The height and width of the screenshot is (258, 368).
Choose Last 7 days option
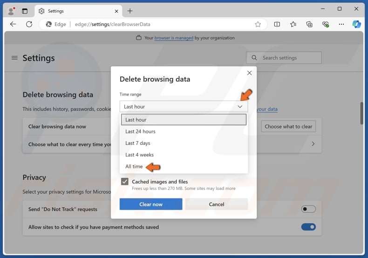tap(137, 143)
